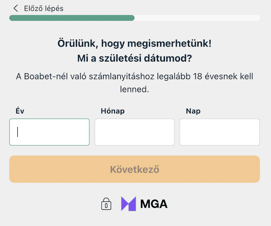Click the word "lenned." ending the description
This screenshot has height=226, width=271.
point(134,90)
